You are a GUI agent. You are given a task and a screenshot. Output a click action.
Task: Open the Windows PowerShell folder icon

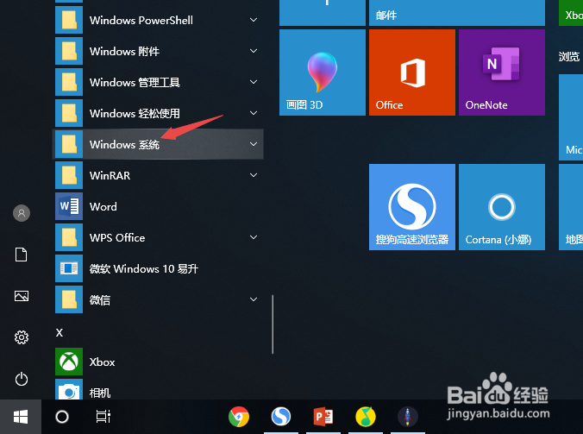69,20
